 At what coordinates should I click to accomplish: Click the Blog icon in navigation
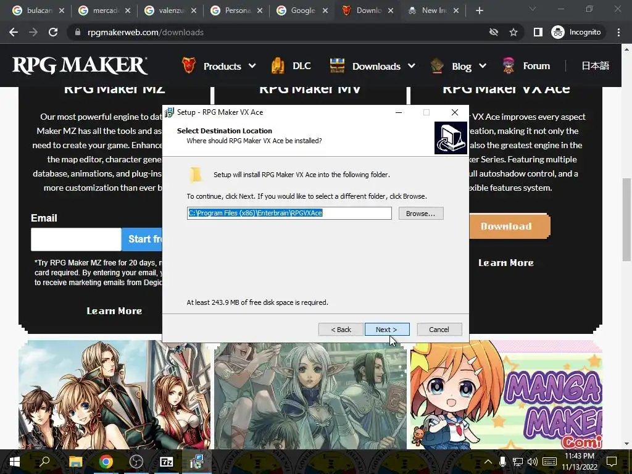[437, 65]
